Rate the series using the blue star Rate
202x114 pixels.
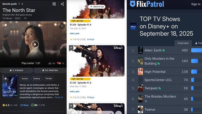click(24, 105)
